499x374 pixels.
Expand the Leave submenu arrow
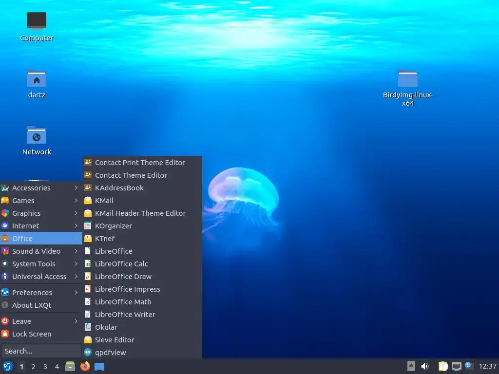point(76,321)
